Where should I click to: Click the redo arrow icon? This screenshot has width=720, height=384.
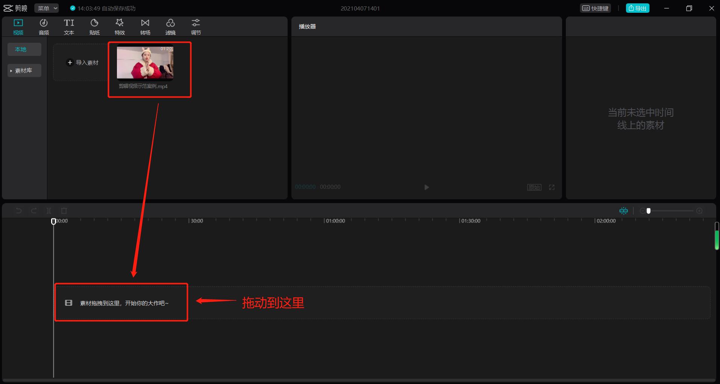pyautogui.click(x=34, y=211)
